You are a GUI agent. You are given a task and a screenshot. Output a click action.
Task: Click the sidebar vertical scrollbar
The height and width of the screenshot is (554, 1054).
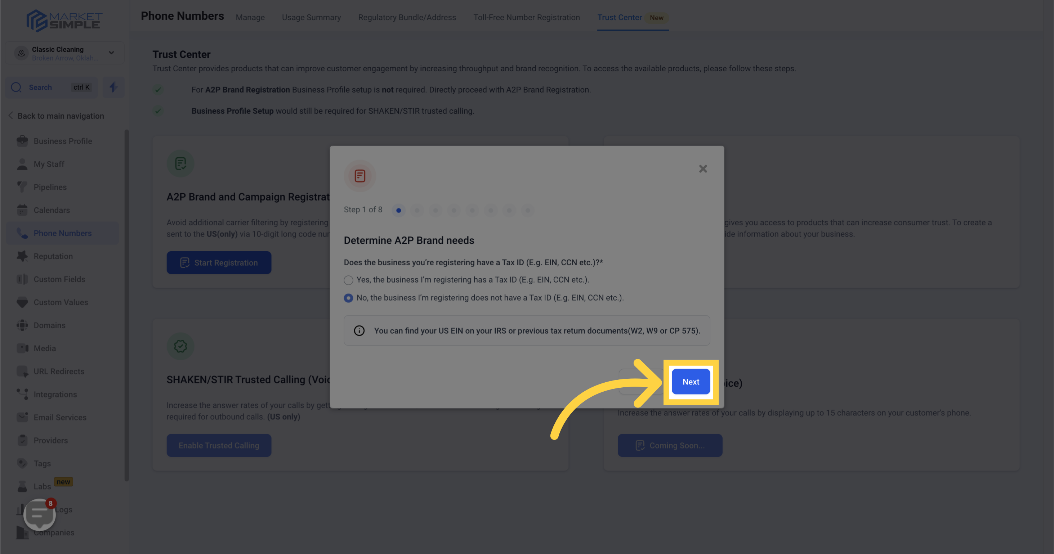(126, 305)
